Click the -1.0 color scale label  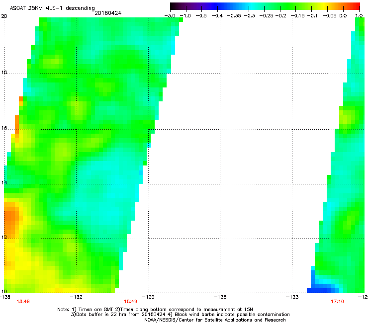point(185,16)
